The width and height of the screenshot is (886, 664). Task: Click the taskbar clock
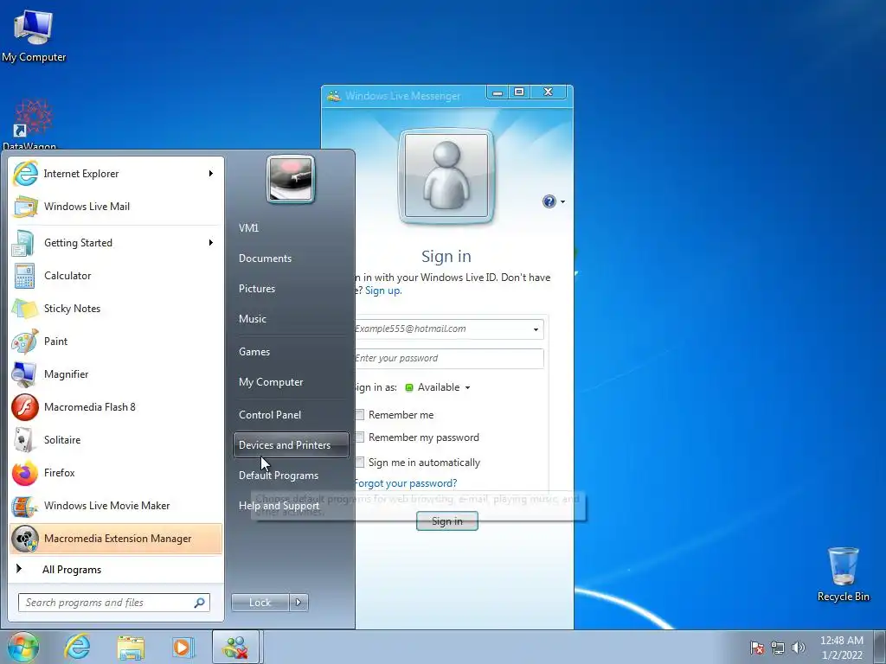coord(841,648)
